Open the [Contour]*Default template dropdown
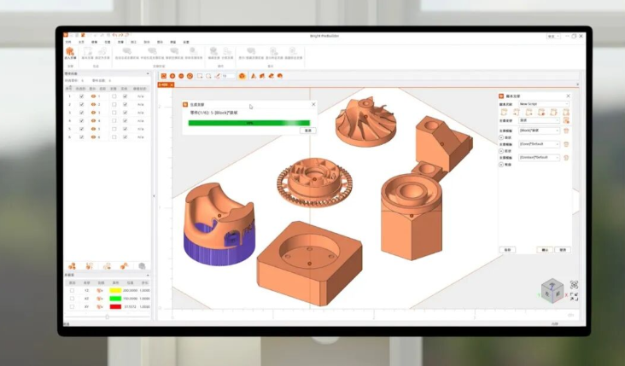This screenshot has width=625, height=366. pyautogui.click(x=540, y=158)
